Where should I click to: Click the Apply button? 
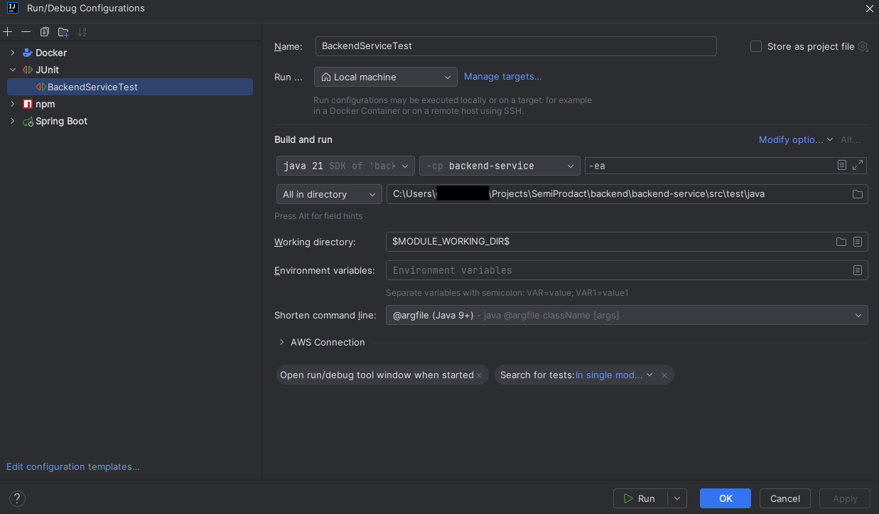pyautogui.click(x=845, y=498)
